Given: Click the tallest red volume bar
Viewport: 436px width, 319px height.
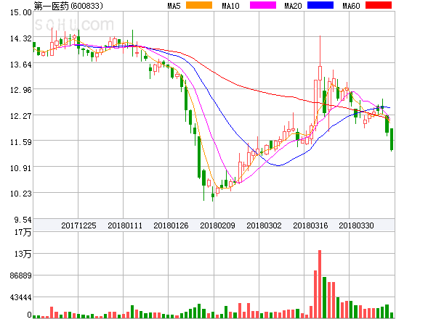Looking at the screenshot, I should [x=320, y=284].
